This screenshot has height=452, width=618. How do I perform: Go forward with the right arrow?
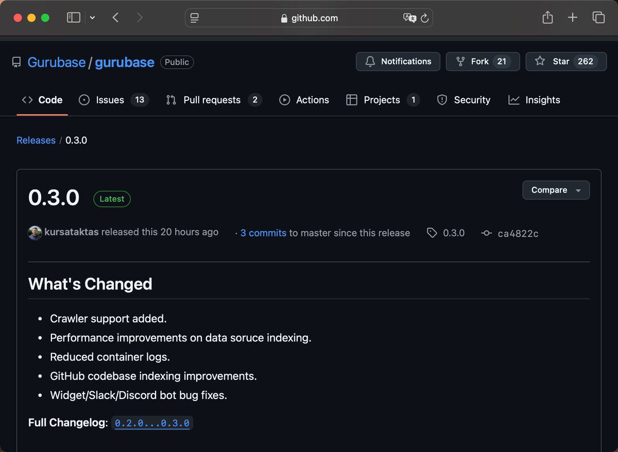click(x=140, y=18)
